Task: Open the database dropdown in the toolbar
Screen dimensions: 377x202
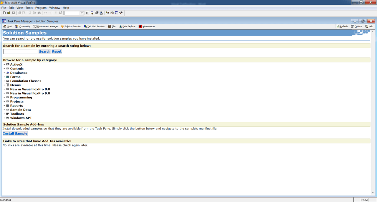Action: (82, 13)
